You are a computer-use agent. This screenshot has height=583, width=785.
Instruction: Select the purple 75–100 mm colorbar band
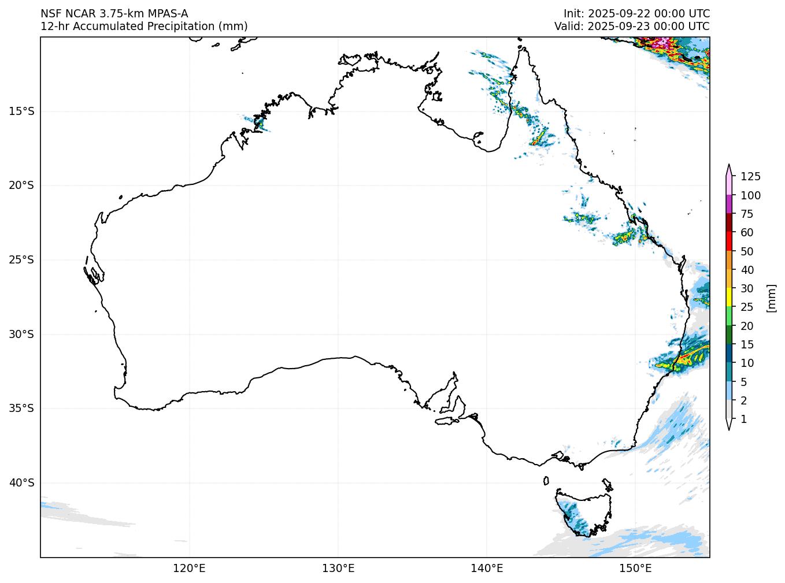[x=729, y=205]
